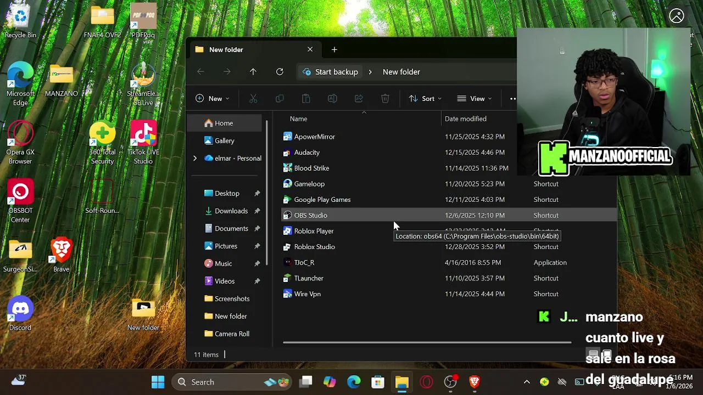Click the Delete trash icon in toolbar

point(385,99)
